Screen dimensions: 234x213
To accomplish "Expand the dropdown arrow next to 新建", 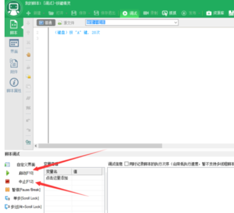I will 44,13.
